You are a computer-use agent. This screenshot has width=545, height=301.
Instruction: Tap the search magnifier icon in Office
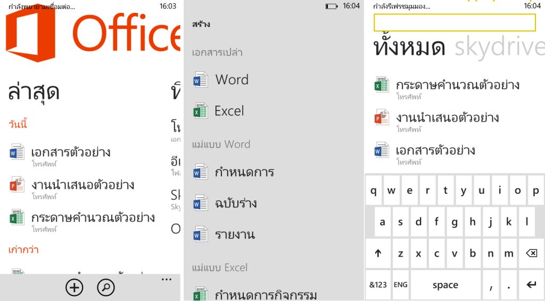tap(106, 288)
